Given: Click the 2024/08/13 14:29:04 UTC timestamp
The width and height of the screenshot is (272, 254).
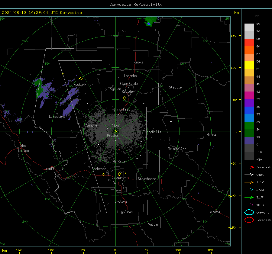Looking at the screenshot, I should [42, 13].
